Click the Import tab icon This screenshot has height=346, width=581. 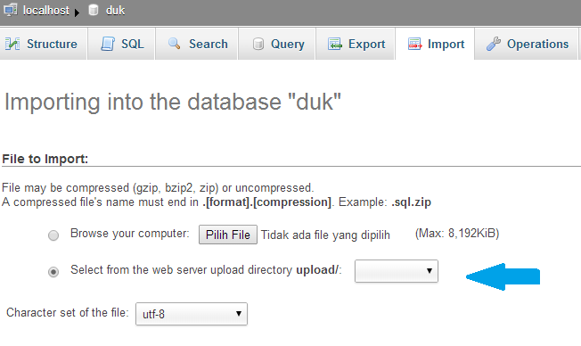tap(414, 44)
